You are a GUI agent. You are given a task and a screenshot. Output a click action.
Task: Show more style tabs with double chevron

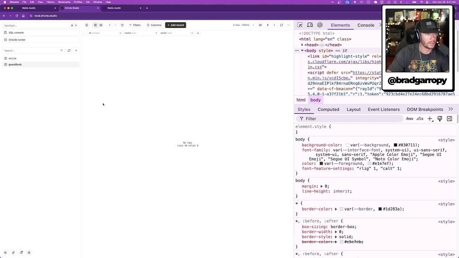point(451,109)
